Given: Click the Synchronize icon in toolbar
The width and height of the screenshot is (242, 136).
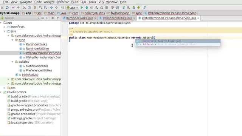Looking at the screenshot, I should [7, 8].
